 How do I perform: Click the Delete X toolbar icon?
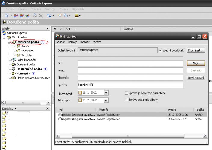[41, 16]
